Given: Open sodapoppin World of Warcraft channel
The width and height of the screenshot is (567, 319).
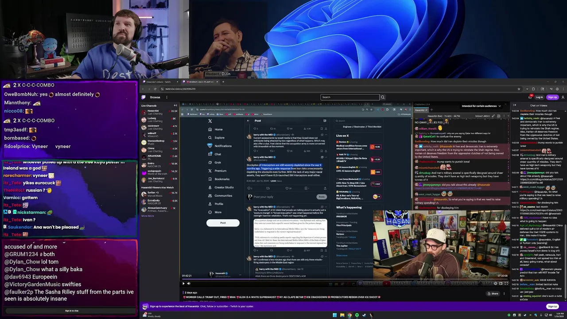Looking at the screenshot, I should point(159,172).
